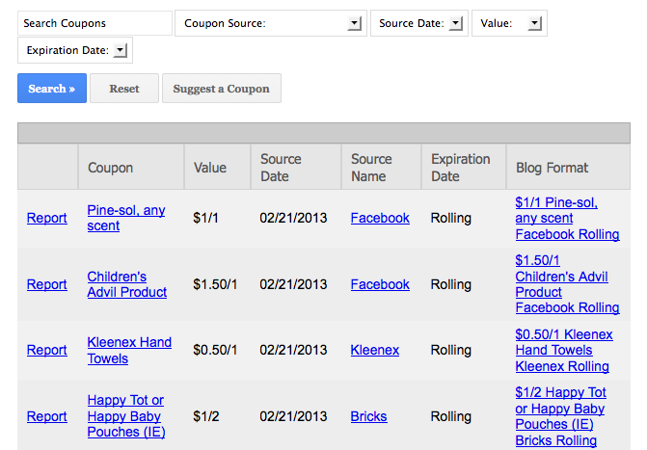
Task: Expand the Expiration Date dropdown
Action: coord(75,50)
